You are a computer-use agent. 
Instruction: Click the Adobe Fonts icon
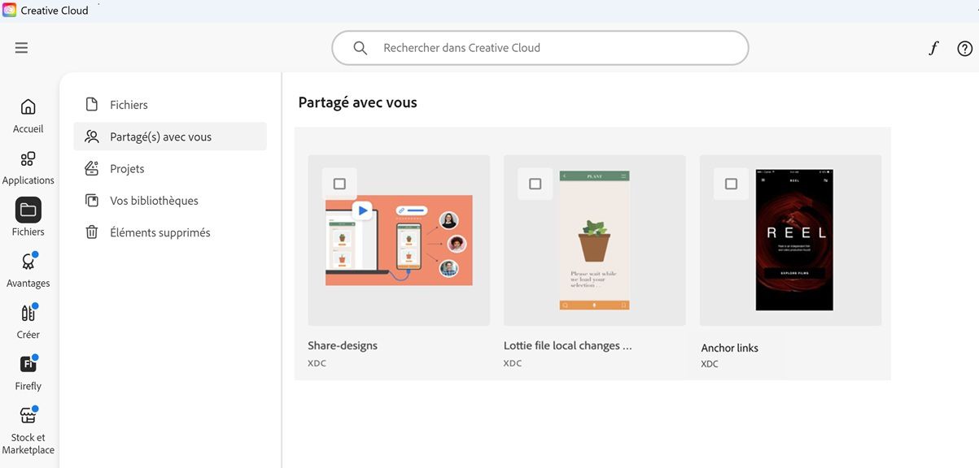pyautogui.click(x=933, y=47)
